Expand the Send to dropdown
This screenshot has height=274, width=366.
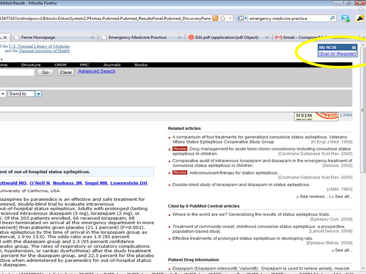38,94
